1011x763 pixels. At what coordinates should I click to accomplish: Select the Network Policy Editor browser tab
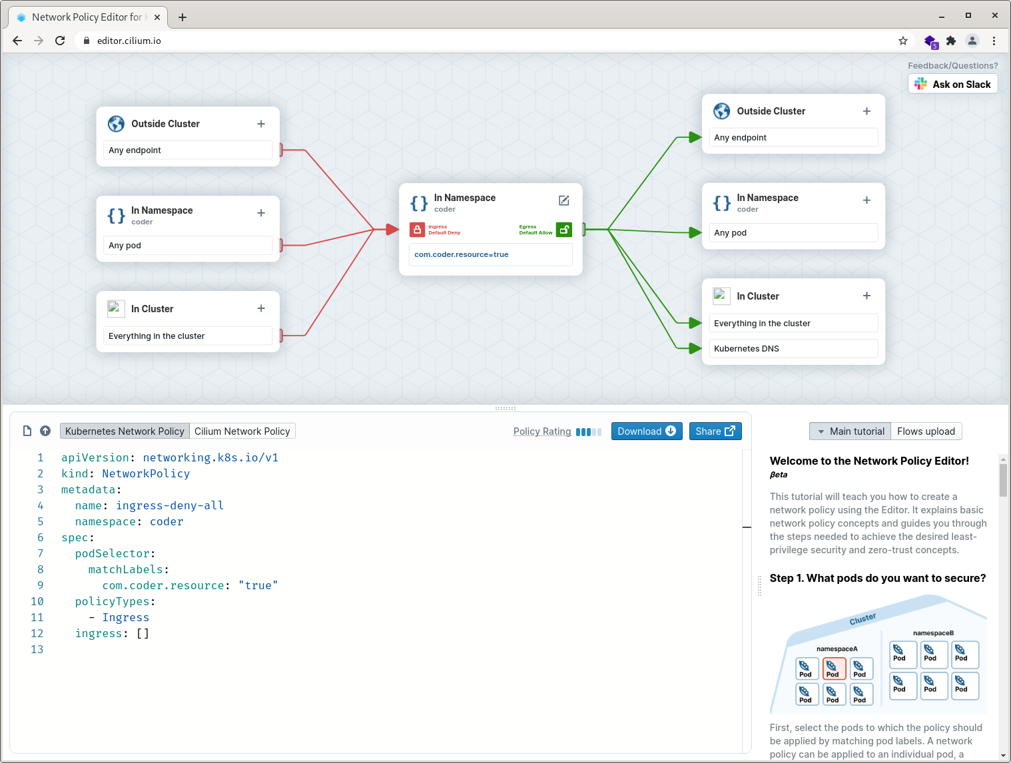pyautogui.click(x=88, y=17)
